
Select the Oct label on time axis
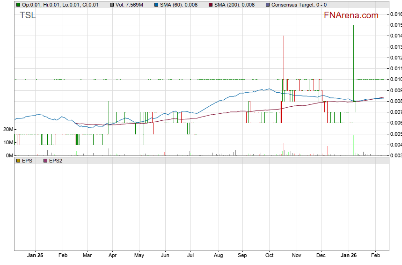[269, 256]
